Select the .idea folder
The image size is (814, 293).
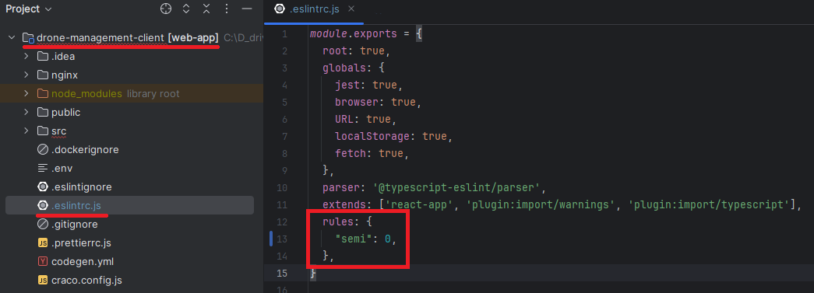(x=63, y=57)
